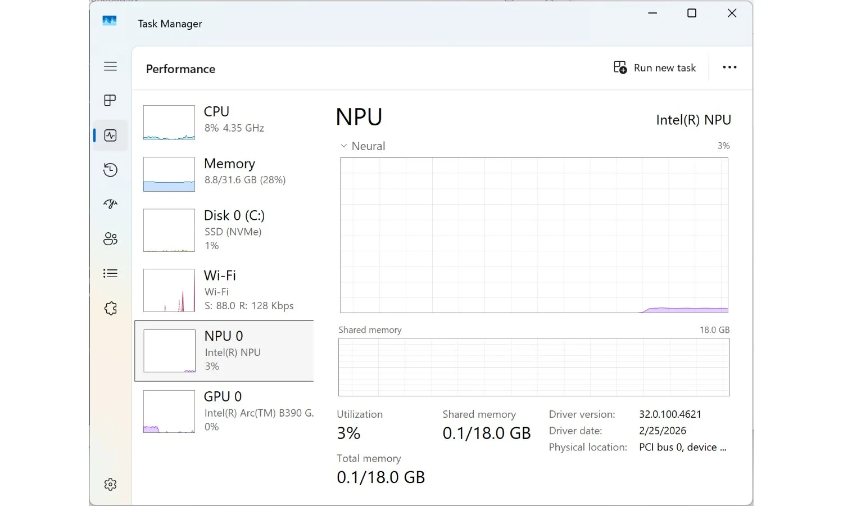
Task: Click the GPU 0 mini graph thumbnail
Action: (169, 412)
